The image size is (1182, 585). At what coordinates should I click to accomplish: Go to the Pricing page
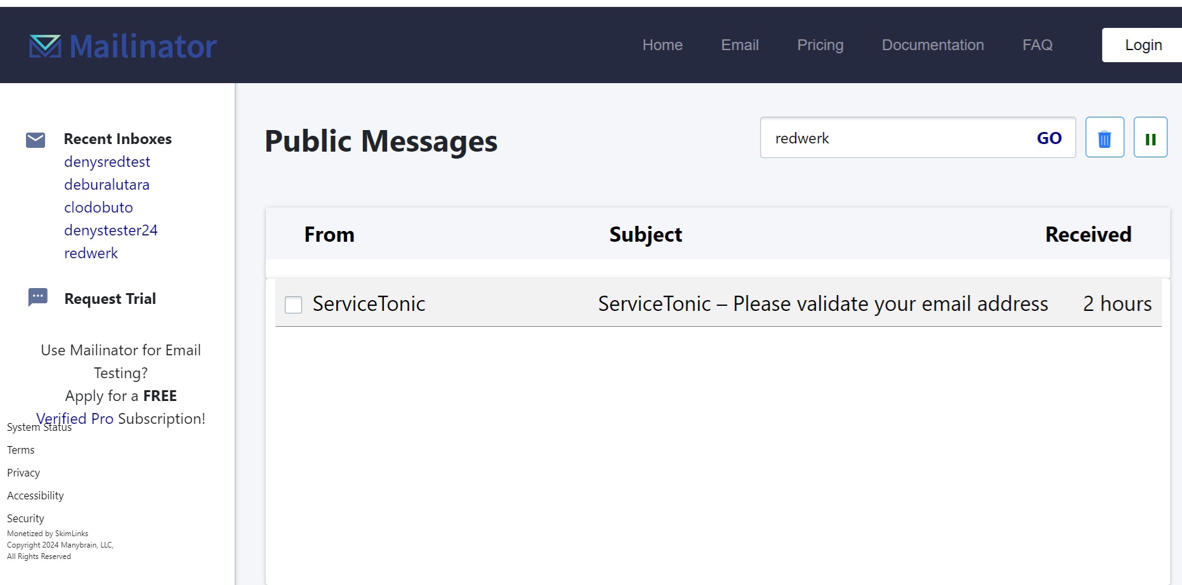(x=820, y=45)
